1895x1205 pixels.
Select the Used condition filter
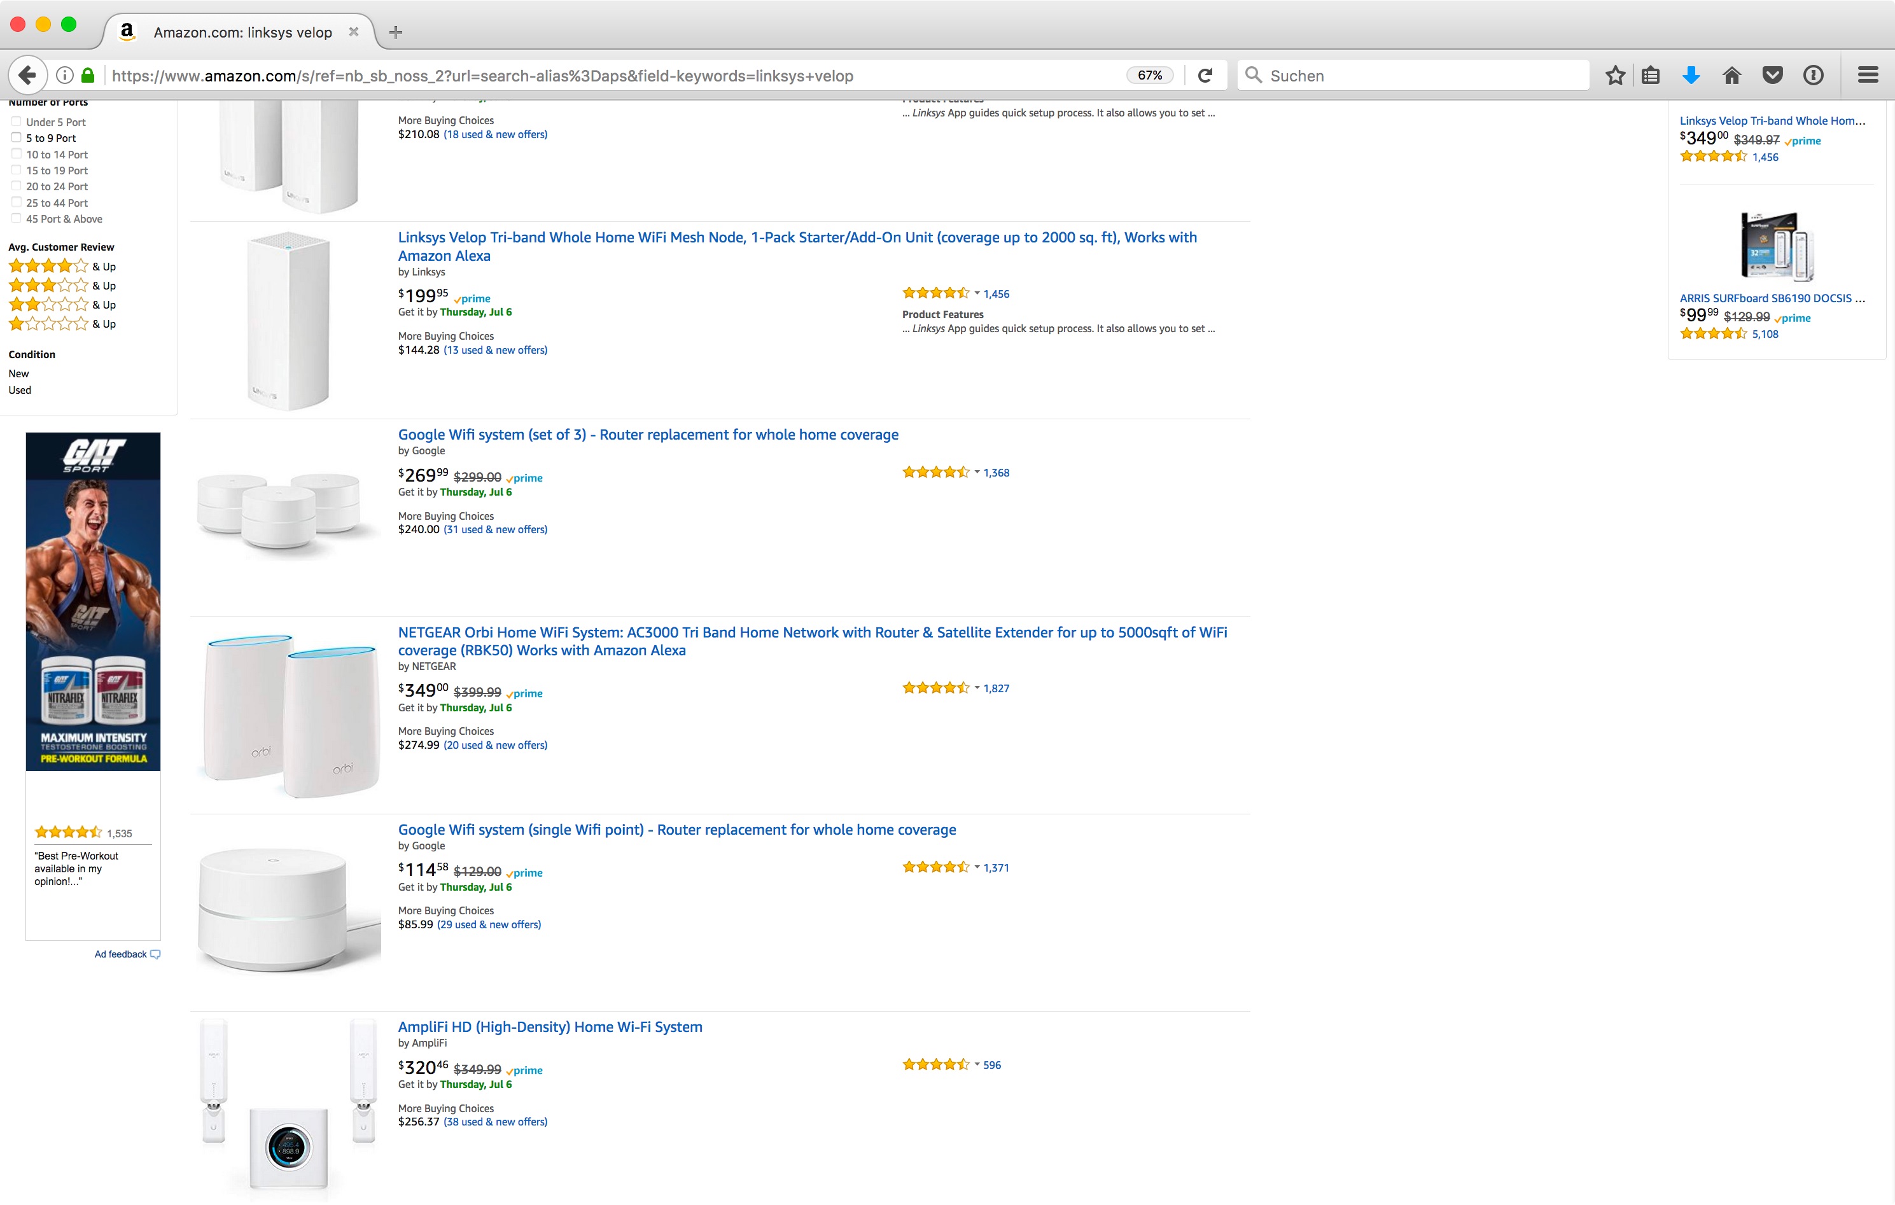pos(20,391)
